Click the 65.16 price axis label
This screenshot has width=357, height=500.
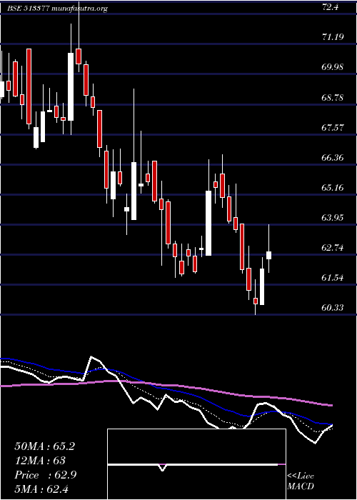333,187
